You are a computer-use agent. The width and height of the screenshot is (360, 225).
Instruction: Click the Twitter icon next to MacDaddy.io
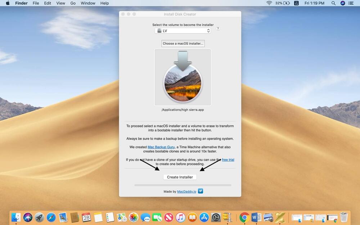pos(200,191)
